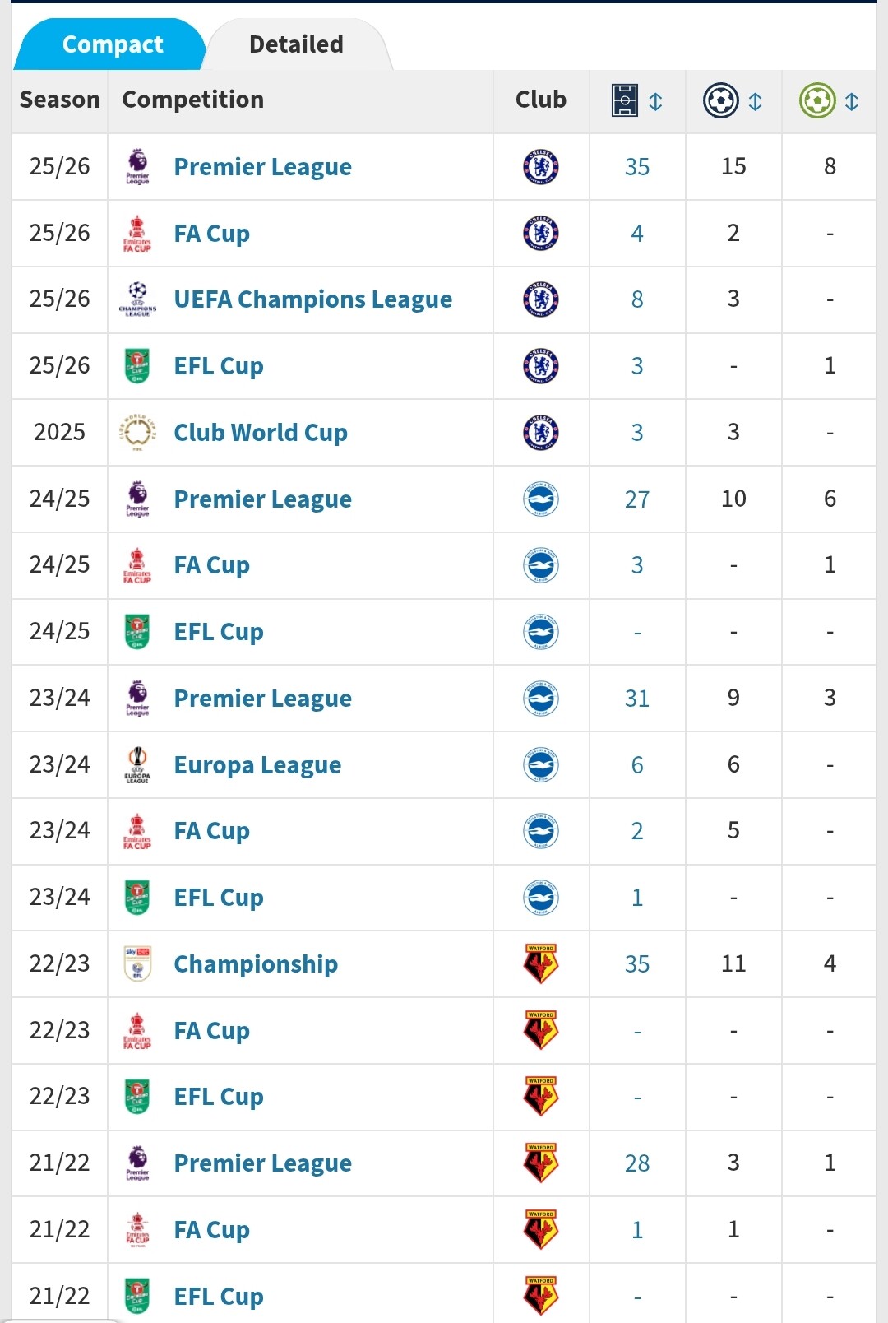Sort by appearances column arrows
This screenshot has height=1323, width=888.
tap(655, 101)
